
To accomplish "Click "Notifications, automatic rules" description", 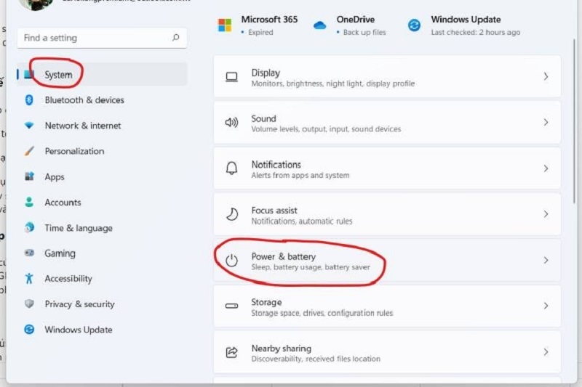I will [302, 221].
